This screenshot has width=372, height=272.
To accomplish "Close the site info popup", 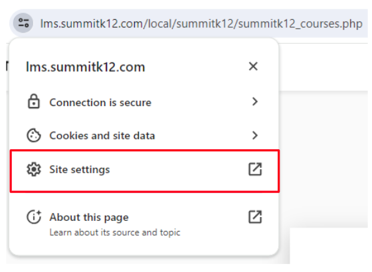I will pos(253,66).
